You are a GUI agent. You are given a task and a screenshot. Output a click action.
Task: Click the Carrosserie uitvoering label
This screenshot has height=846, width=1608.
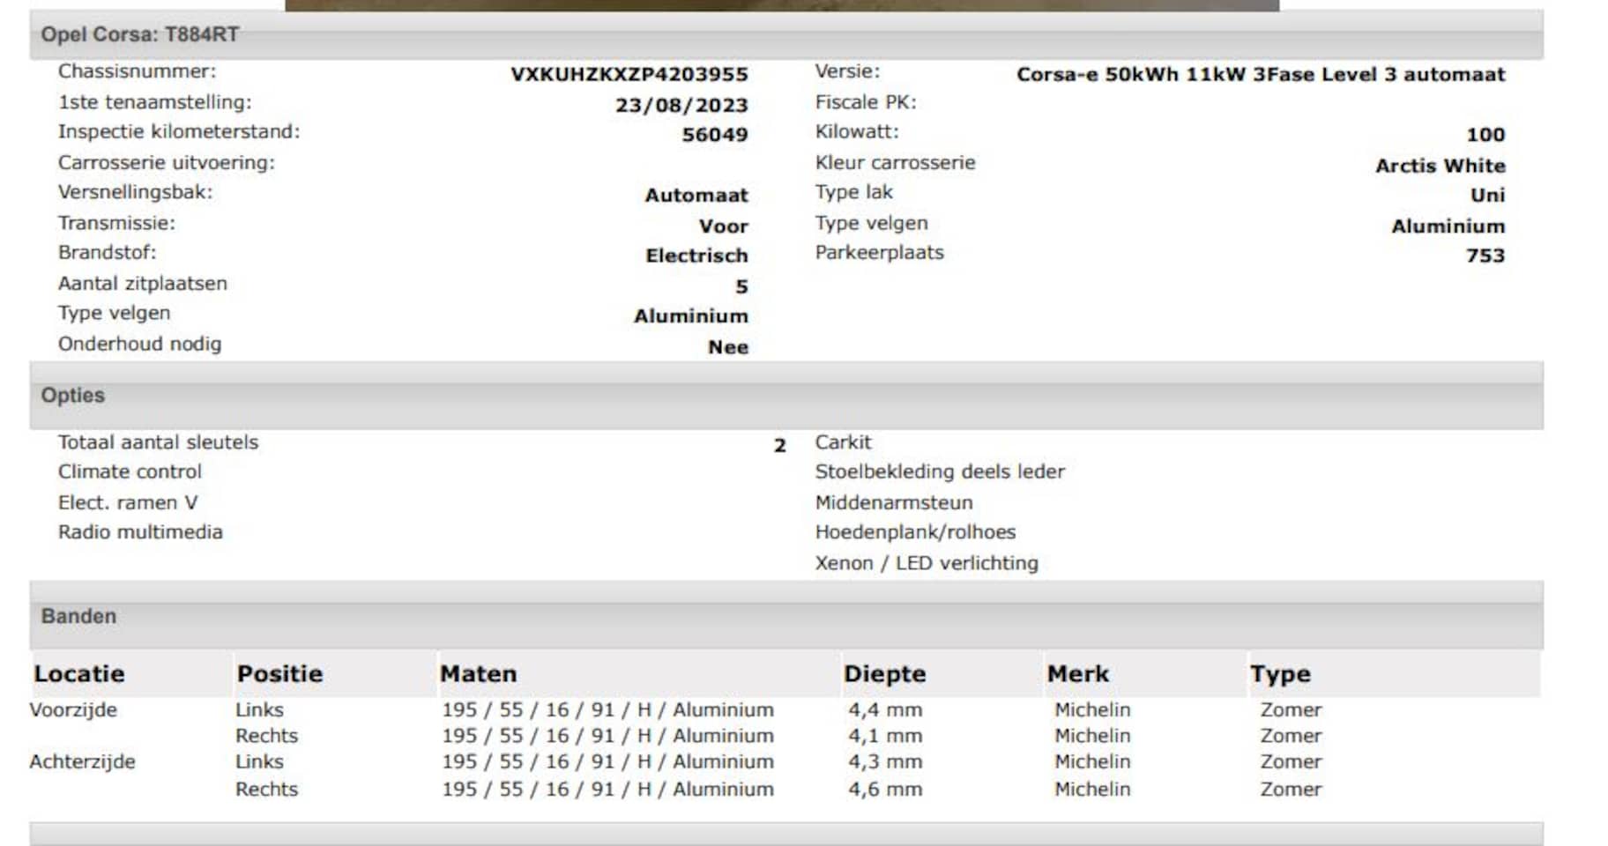click(167, 163)
